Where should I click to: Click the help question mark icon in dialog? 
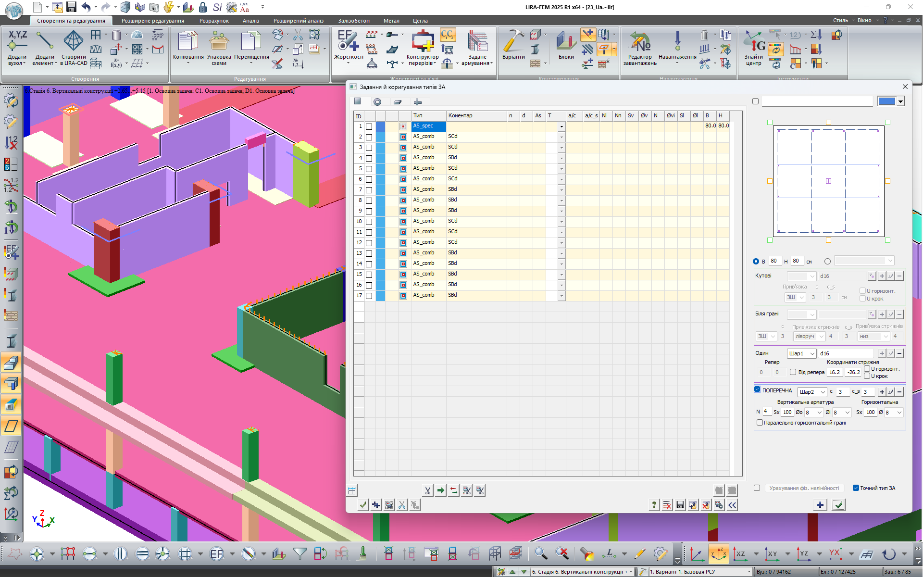(x=654, y=505)
